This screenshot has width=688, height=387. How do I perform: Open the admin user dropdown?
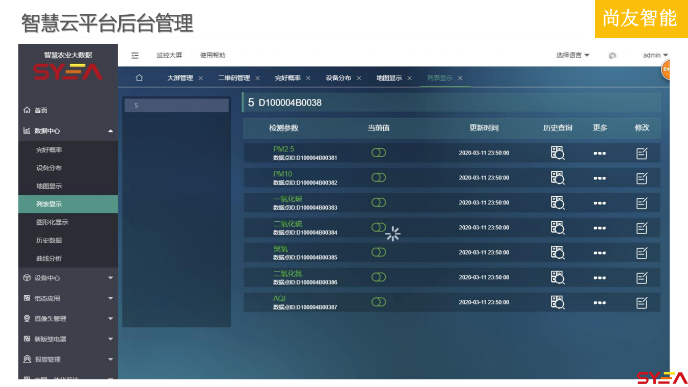pyautogui.click(x=655, y=55)
